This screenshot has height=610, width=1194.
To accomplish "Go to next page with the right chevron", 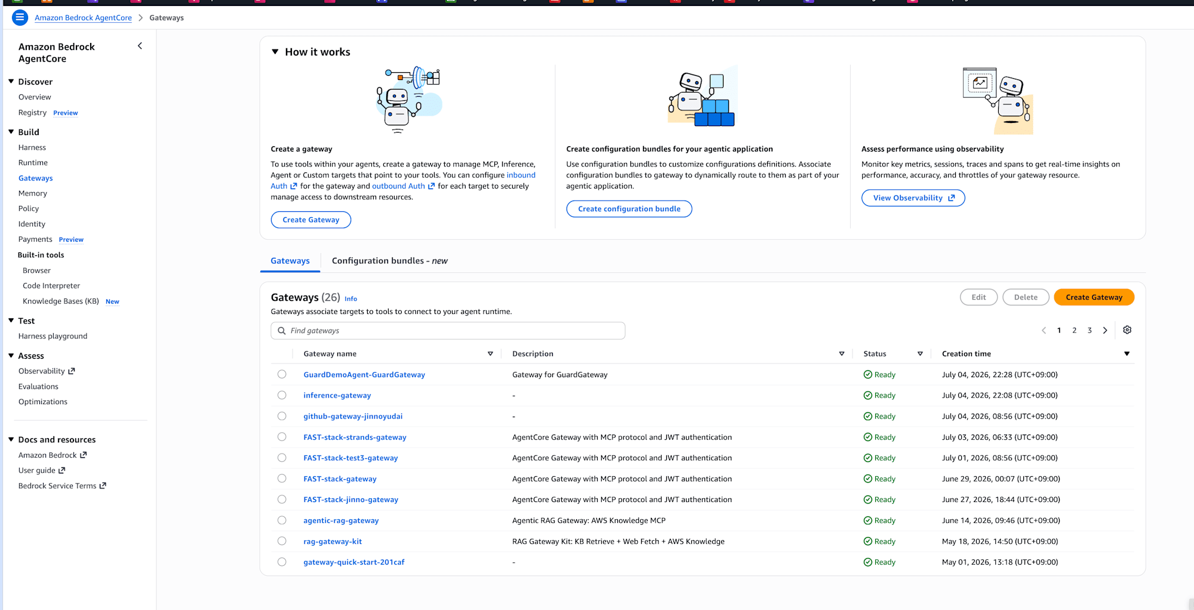I will pyautogui.click(x=1105, y=330).
